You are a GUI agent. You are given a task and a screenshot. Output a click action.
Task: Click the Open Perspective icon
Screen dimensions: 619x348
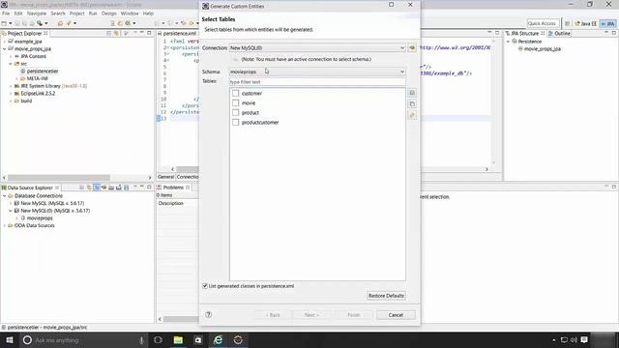[567, 23]
